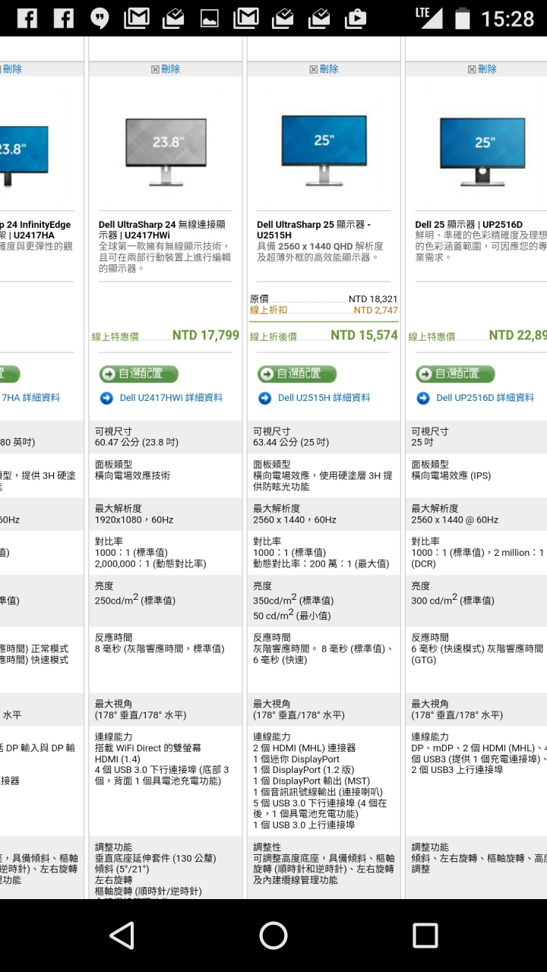Screen dimensions: 547x972
Task: Click 自選配置 button for U2515H
Action: (x=296, y=374)
